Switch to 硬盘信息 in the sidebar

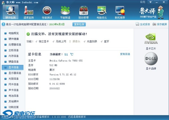(13, 62)
